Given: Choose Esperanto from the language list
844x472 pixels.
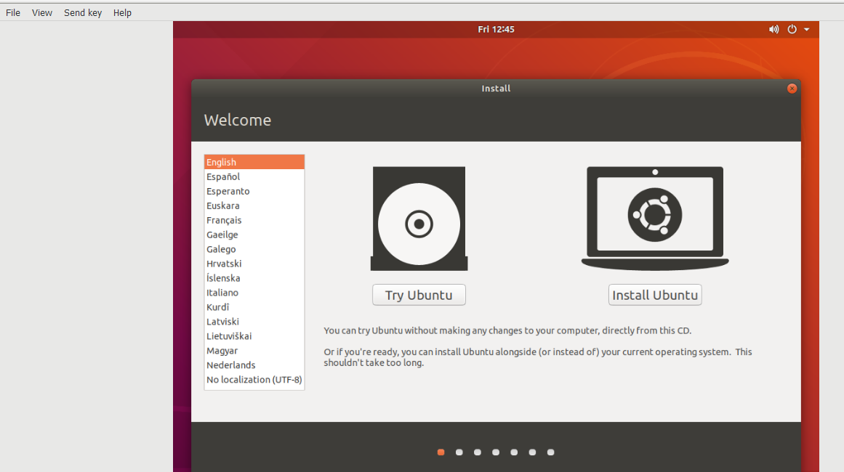Looking at the screenshot, I should click(228, 191).
